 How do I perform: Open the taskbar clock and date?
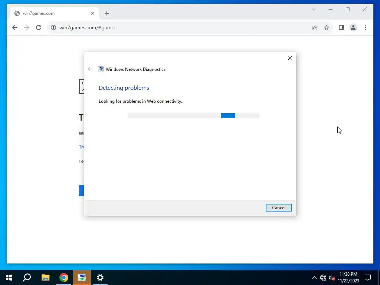(x=348, y=278)
